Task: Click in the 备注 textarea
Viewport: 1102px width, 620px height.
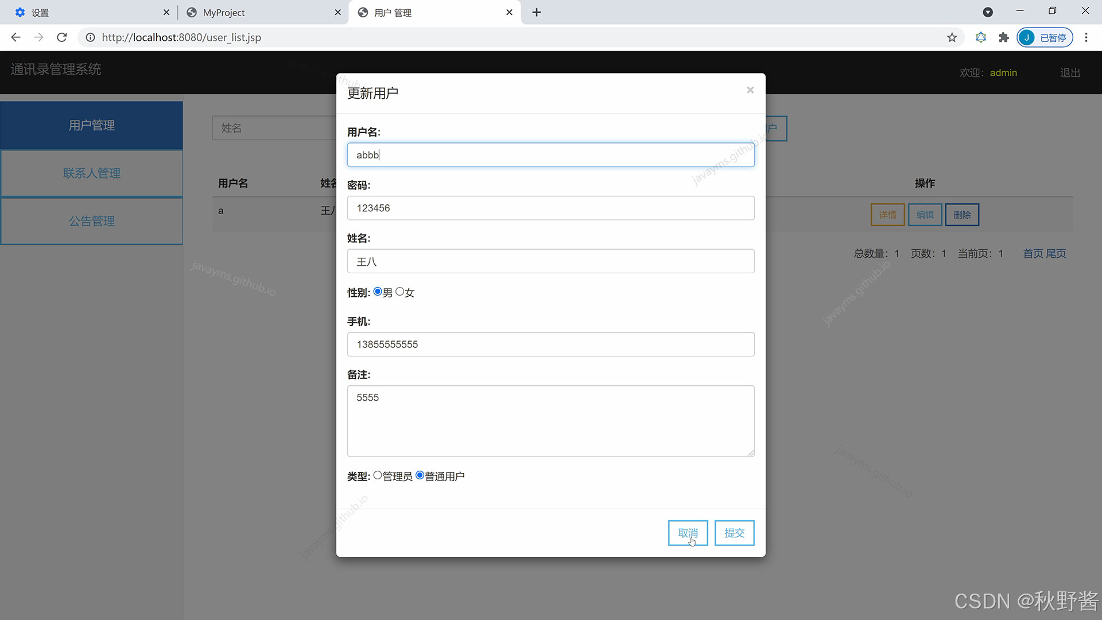Action: click(550, 421)
